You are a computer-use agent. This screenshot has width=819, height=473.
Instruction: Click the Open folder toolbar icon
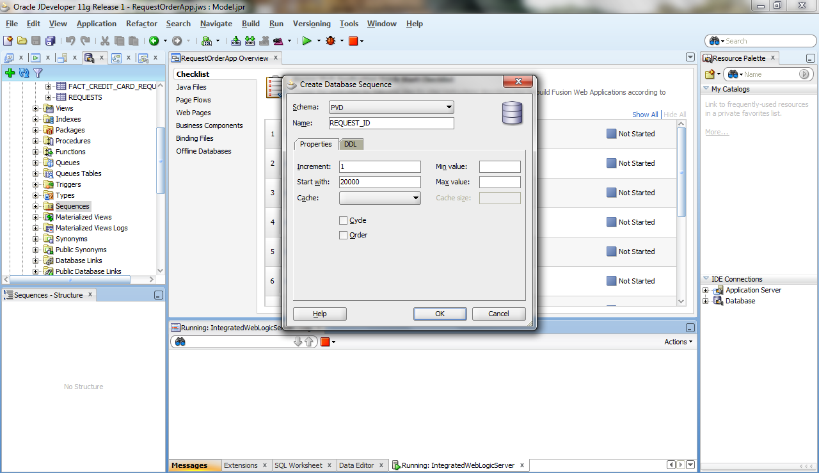click(22, 41)
